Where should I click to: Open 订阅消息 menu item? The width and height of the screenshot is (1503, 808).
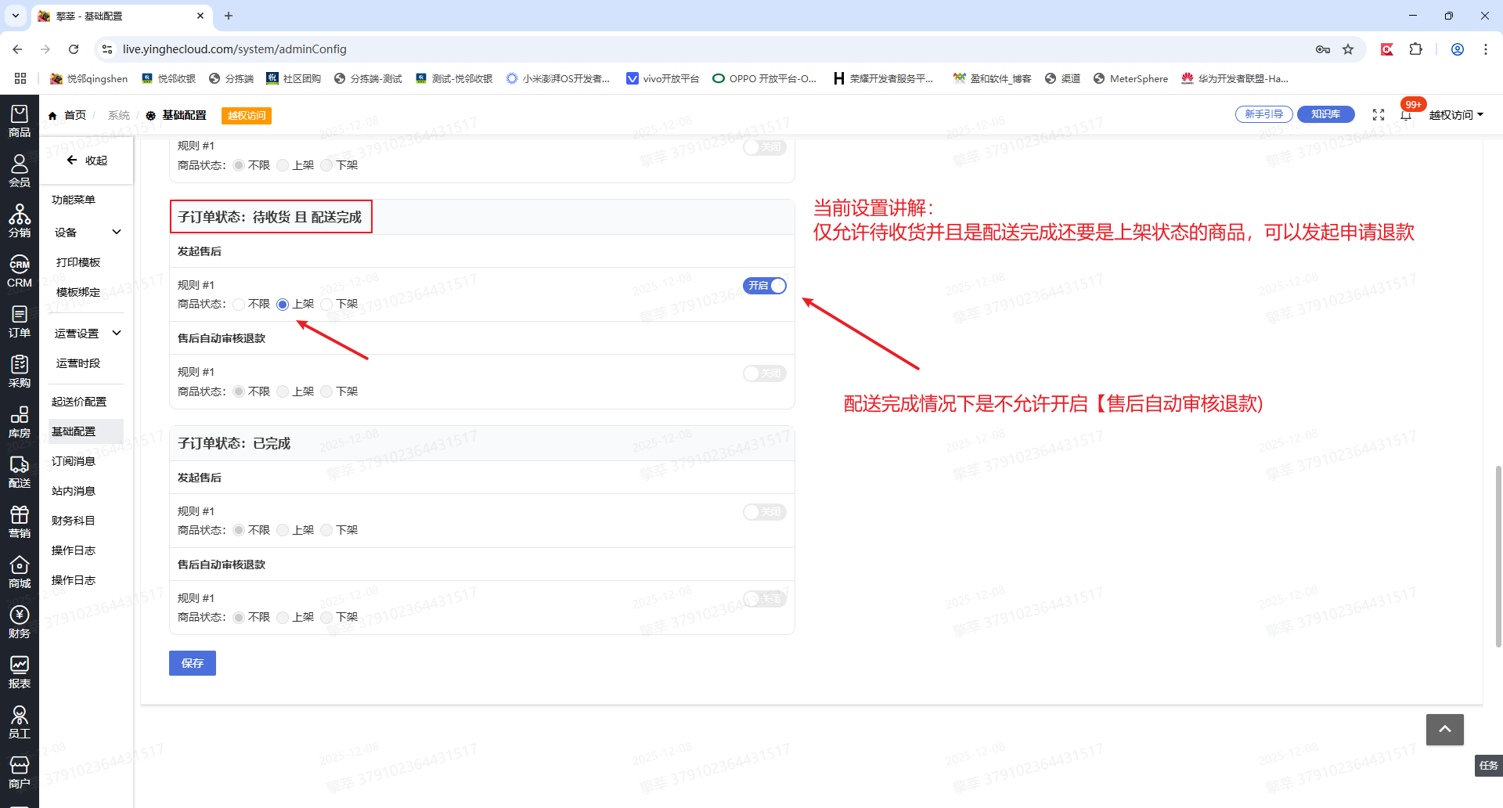[74, 461]
